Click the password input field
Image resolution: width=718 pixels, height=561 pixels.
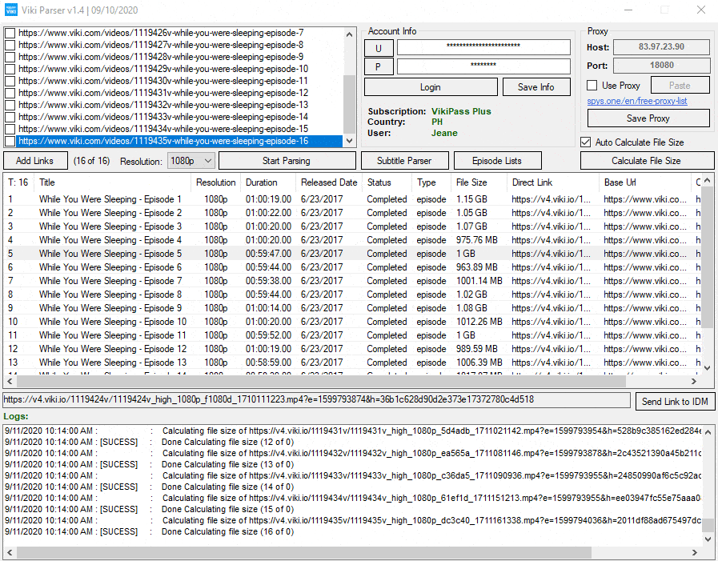(483, 66)
